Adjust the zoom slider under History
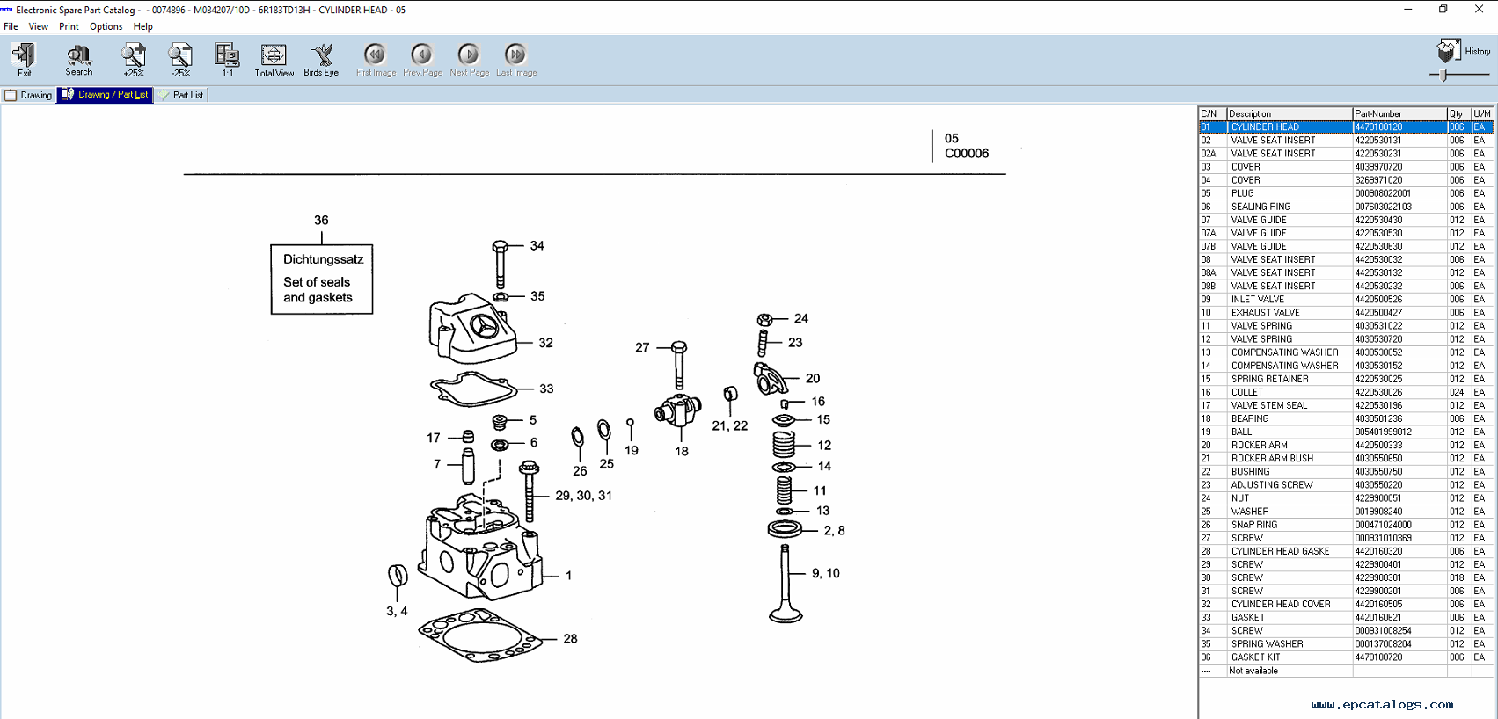 [x=1444, y=76]
